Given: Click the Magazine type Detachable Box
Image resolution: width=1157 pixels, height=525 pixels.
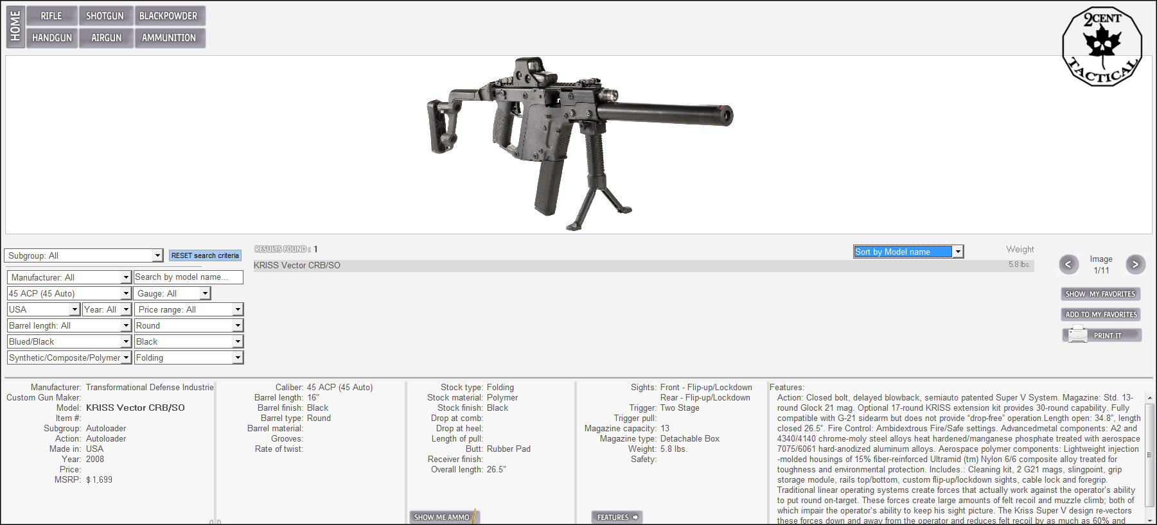Looking at the screenshot, I should click(x=690, y=438).
